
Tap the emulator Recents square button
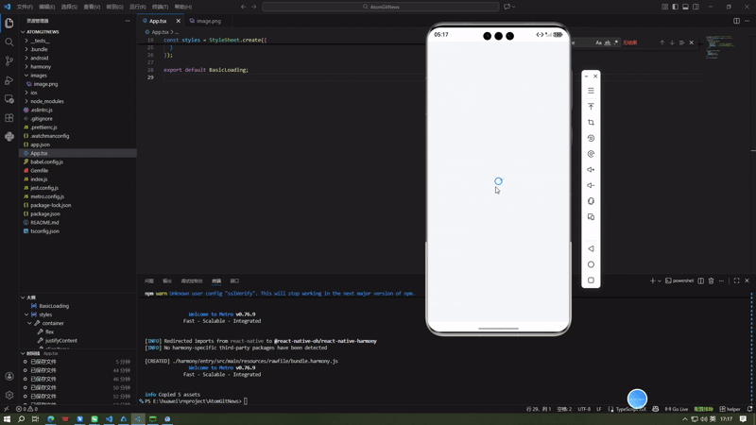tap(591, 280)
